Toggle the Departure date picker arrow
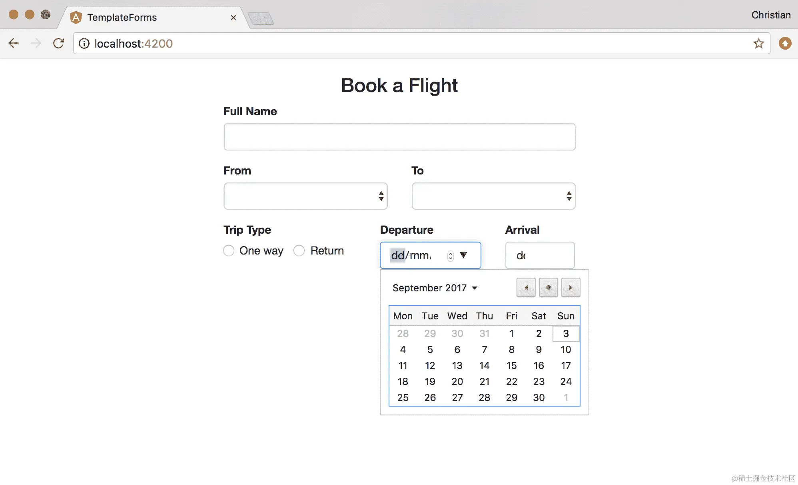Image resolution: width=798 pixels, height=485 pixels. (463, 255)
